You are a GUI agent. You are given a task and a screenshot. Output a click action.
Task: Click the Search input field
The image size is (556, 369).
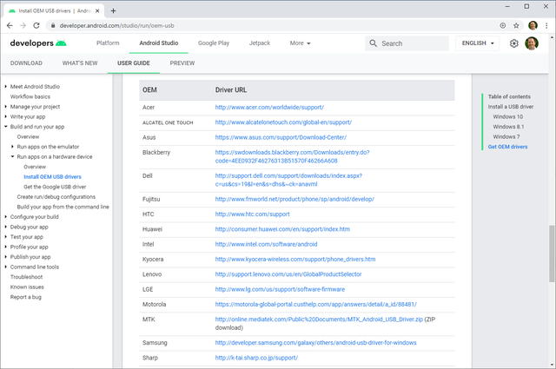408,43
